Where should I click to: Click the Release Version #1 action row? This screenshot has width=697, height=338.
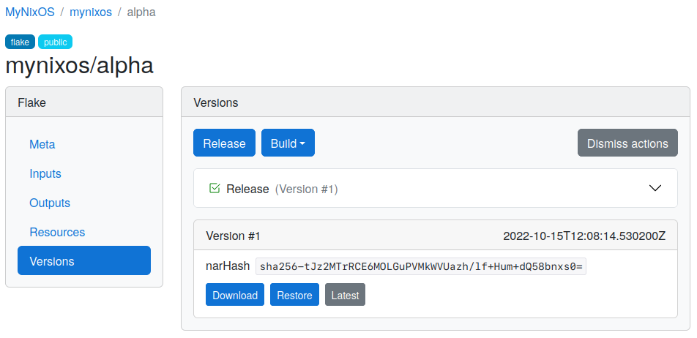(436, 188)
